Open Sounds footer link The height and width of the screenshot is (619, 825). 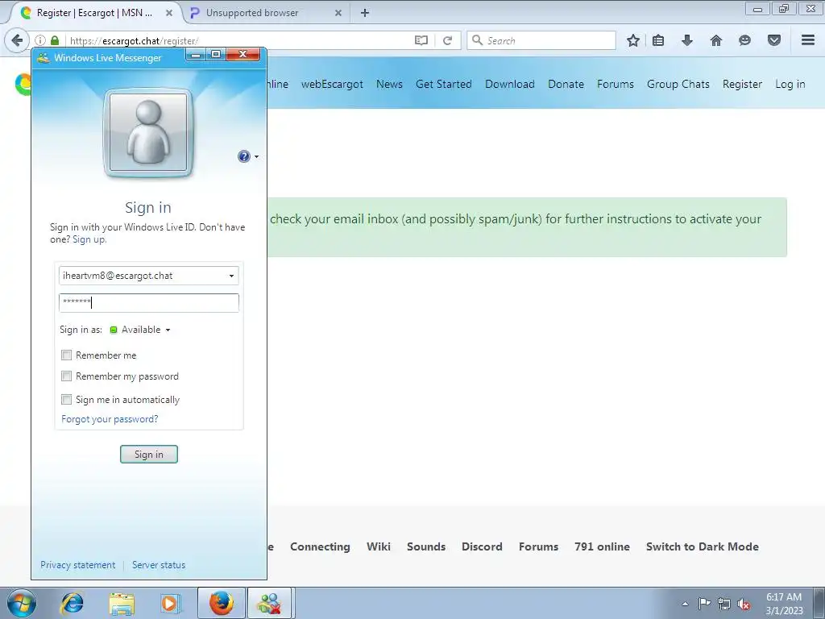[426, 547]
